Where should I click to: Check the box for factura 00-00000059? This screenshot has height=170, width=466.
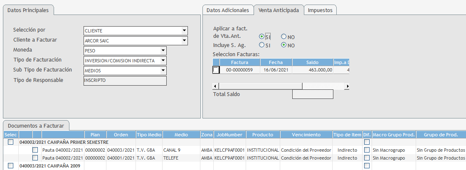[x=216, y=70]
